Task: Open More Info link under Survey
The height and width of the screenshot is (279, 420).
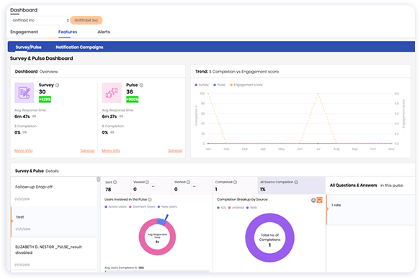Action: point(24,151)
